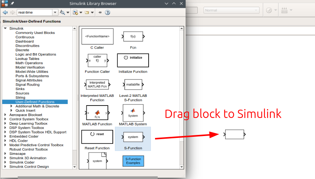Viewport: 315px width, 179px height.
Task: Expand Additional Math & Discrete node
Action: [11, 106]
